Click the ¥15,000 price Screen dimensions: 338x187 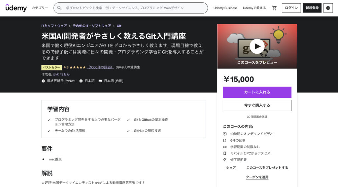(239, 79)
